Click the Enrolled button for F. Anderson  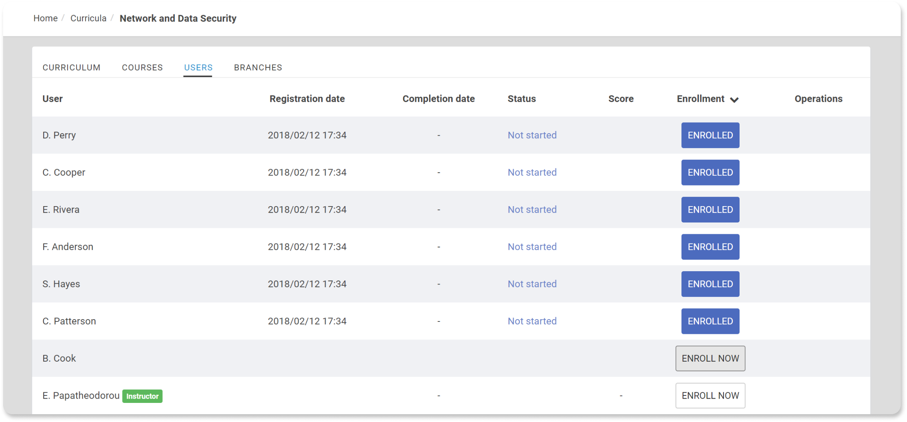tap(710, 247)
